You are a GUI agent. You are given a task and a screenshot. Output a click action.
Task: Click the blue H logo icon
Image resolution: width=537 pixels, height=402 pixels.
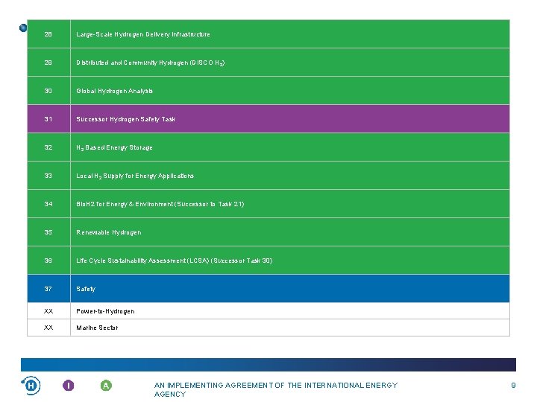31,386
